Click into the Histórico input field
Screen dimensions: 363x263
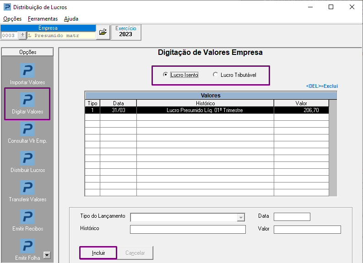click(x=188, y=230)
